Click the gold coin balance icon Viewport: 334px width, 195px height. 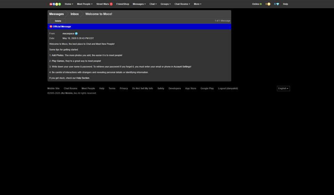point(269,4)
